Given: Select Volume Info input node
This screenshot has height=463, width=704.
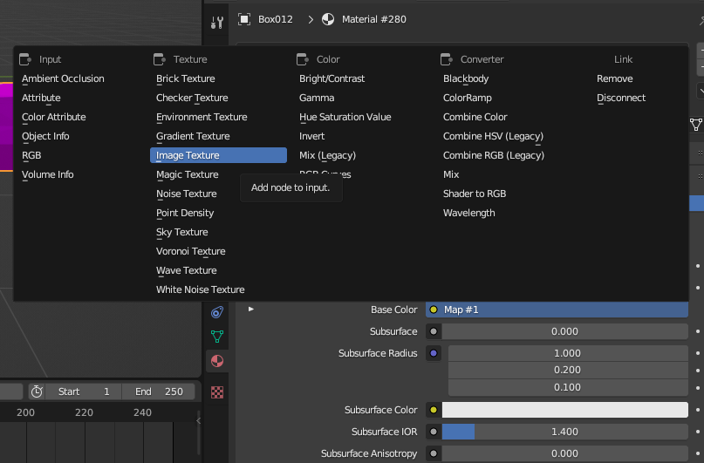Looking at the screenshot, I should click(48, 174).
